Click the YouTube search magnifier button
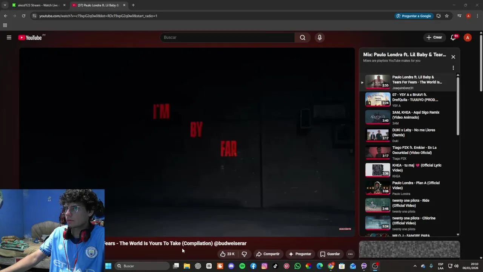The image size is (483, 272). click(303, 37)
